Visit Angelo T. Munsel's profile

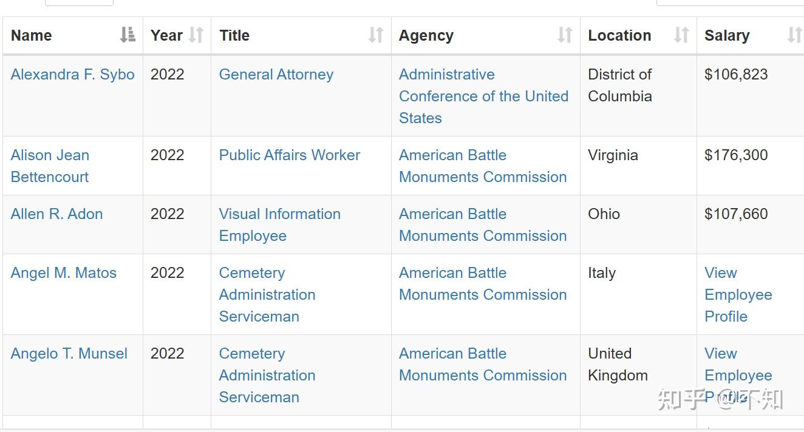point(69,354)
